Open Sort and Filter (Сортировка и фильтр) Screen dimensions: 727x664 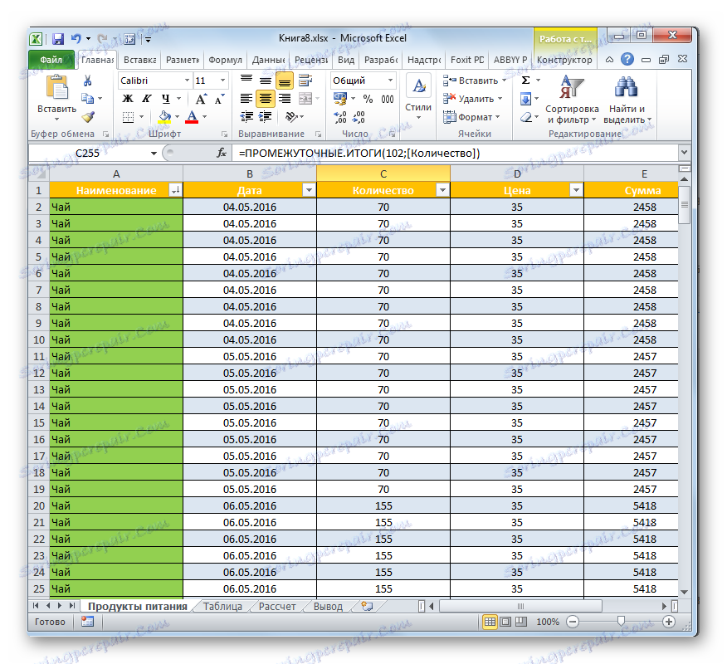(572, 100)
